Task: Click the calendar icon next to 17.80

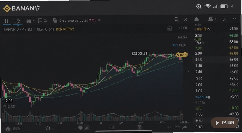Action: (x=169, y=28)
